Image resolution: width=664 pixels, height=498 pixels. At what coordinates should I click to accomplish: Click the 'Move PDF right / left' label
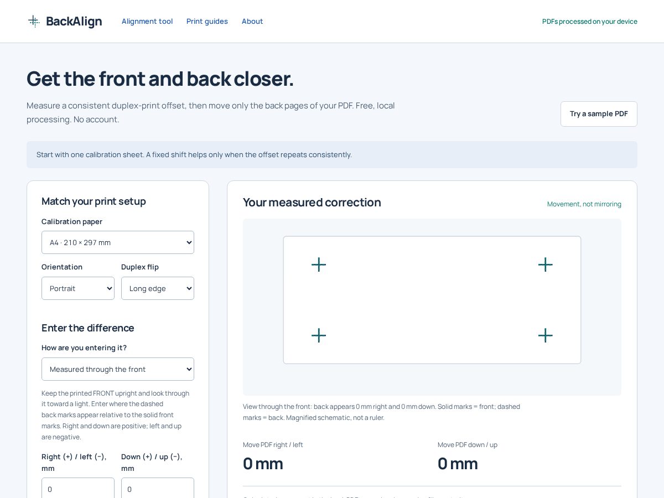(x=273, y=445)
